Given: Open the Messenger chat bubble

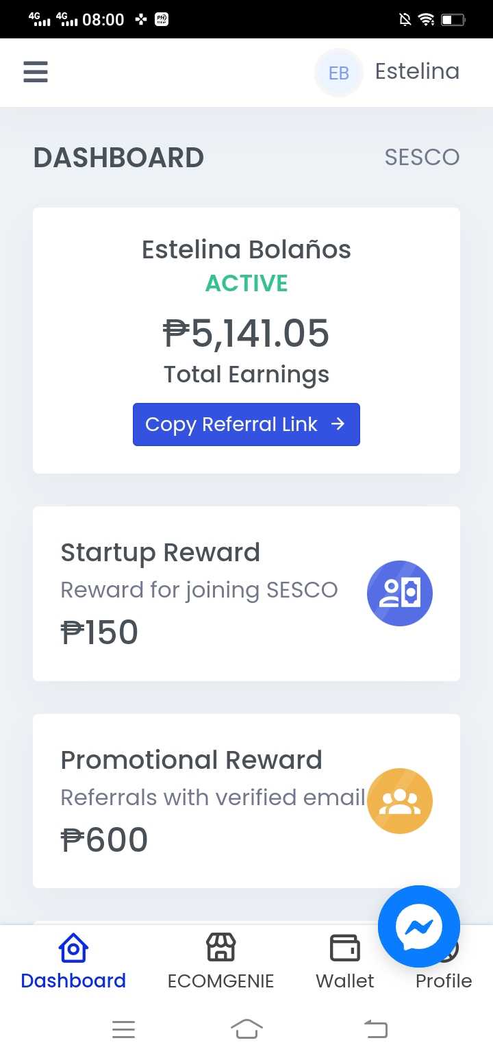Looking at the screenshot, I should pyautogui.click(x=419, y=926).
